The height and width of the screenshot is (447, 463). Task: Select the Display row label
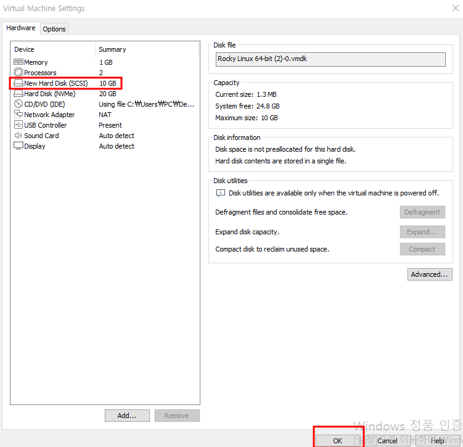(35, 146)
